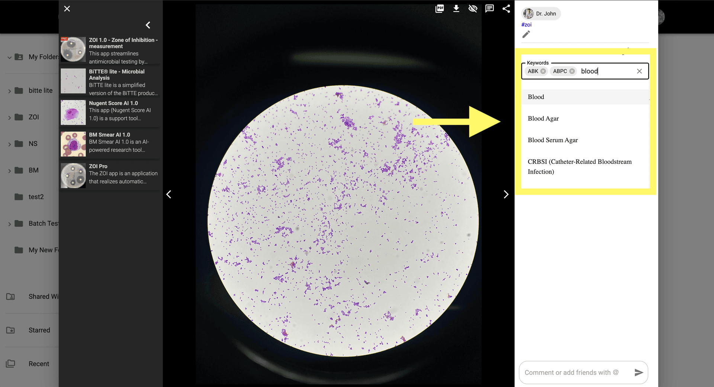714x387 pixels.
Task: Clear the keywords input field
Action: (639, 71)
